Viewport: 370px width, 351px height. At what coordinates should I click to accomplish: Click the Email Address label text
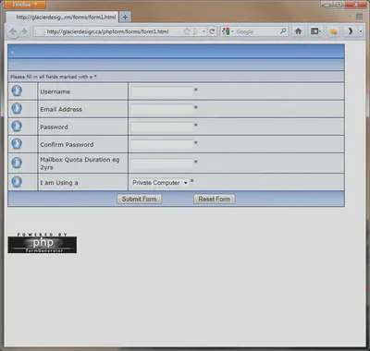click(x=61, y=109)
